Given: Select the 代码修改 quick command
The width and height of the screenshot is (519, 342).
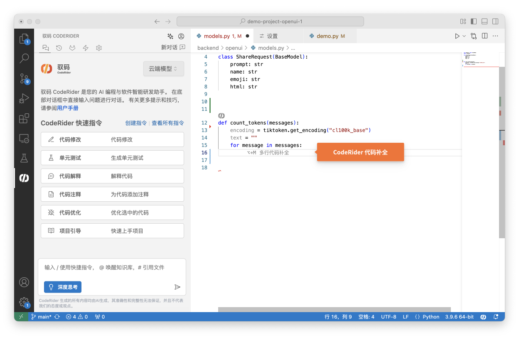Looking at the screenshot, I should click(x=112, y=139).
